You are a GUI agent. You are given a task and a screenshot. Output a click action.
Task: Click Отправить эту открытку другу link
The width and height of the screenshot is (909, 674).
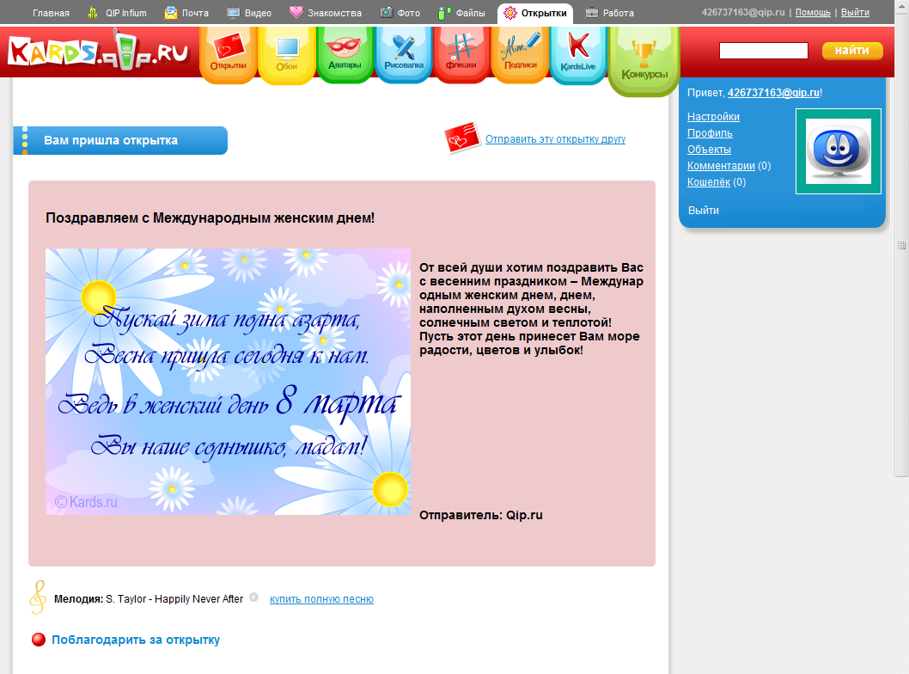(x=555, y=138)
